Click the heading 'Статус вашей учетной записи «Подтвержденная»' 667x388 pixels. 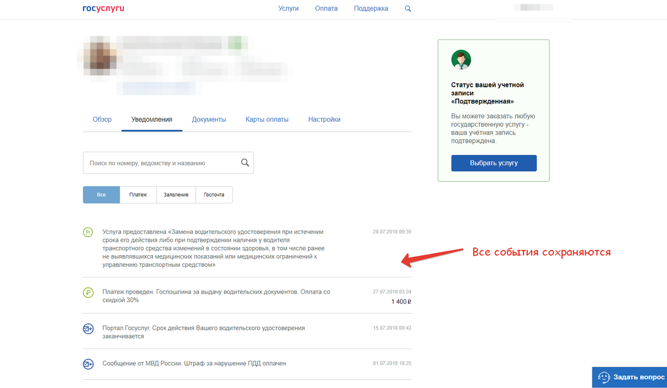tap(487, 93)
